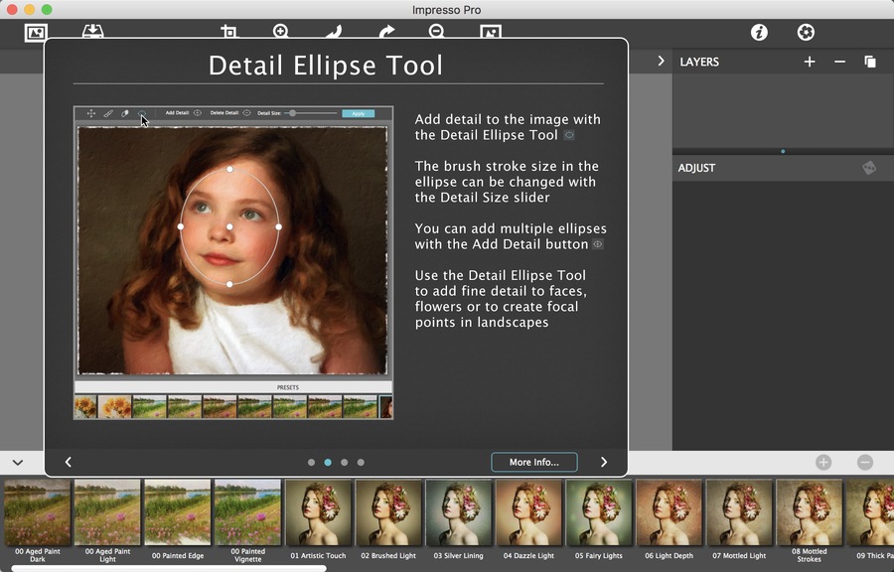The width and height of the screenshot is (894, 572).
Task: Open the info icon in the toolbar
Action: [x=759, y=33]
